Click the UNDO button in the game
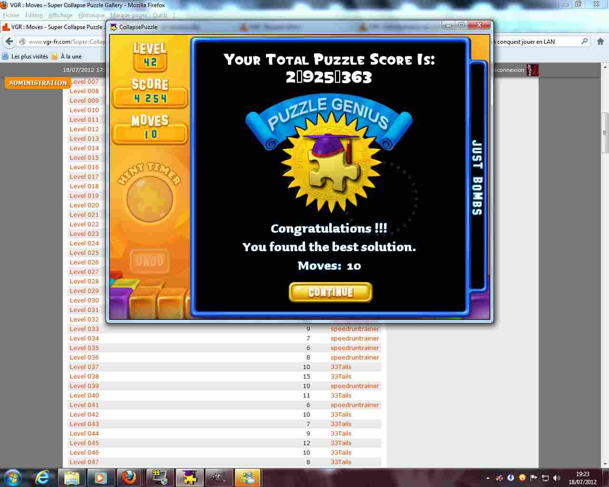This screenshot has width=609, height=487. 150,261
